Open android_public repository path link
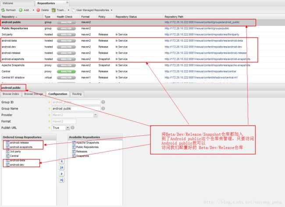 pos(202,22)
